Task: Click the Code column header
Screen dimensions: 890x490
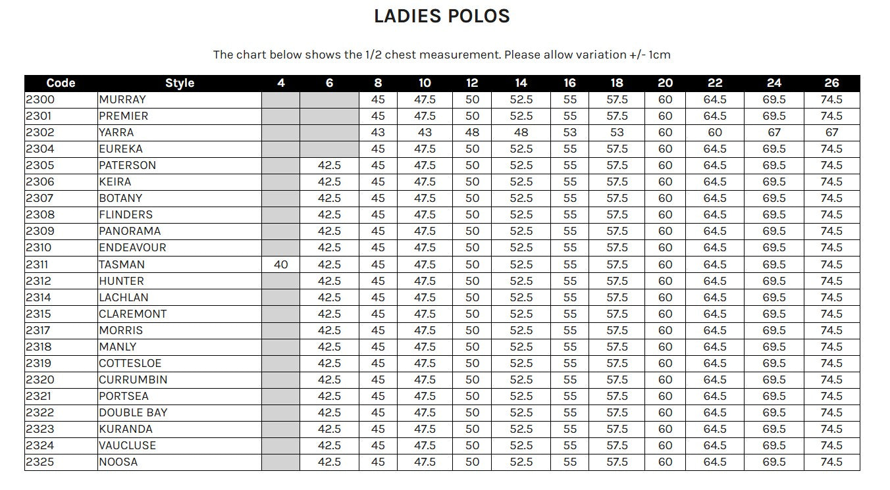Action: (x=61, y=83)
